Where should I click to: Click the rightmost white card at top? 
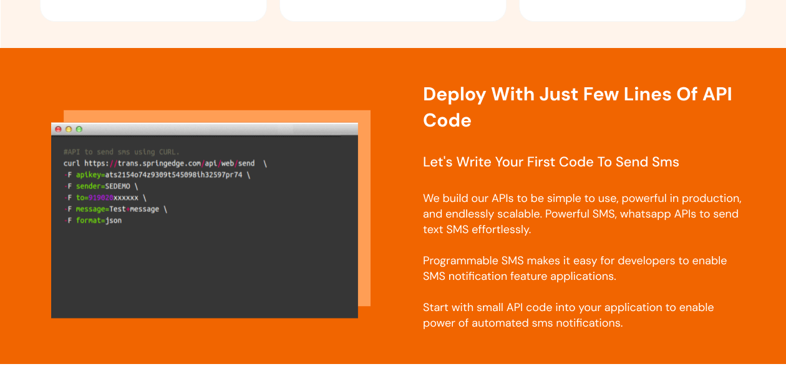[632, 10]
